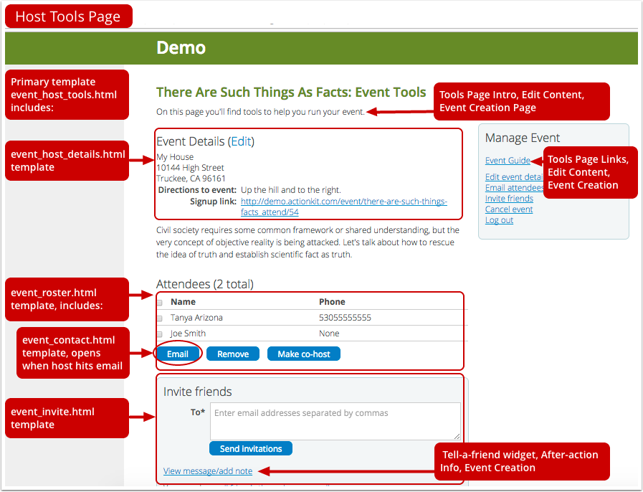Image resolution: width=643 pixels, height=492 pixels.
Task: Check the checkbox next to Tanya Arizona
Action: point(162,317)
